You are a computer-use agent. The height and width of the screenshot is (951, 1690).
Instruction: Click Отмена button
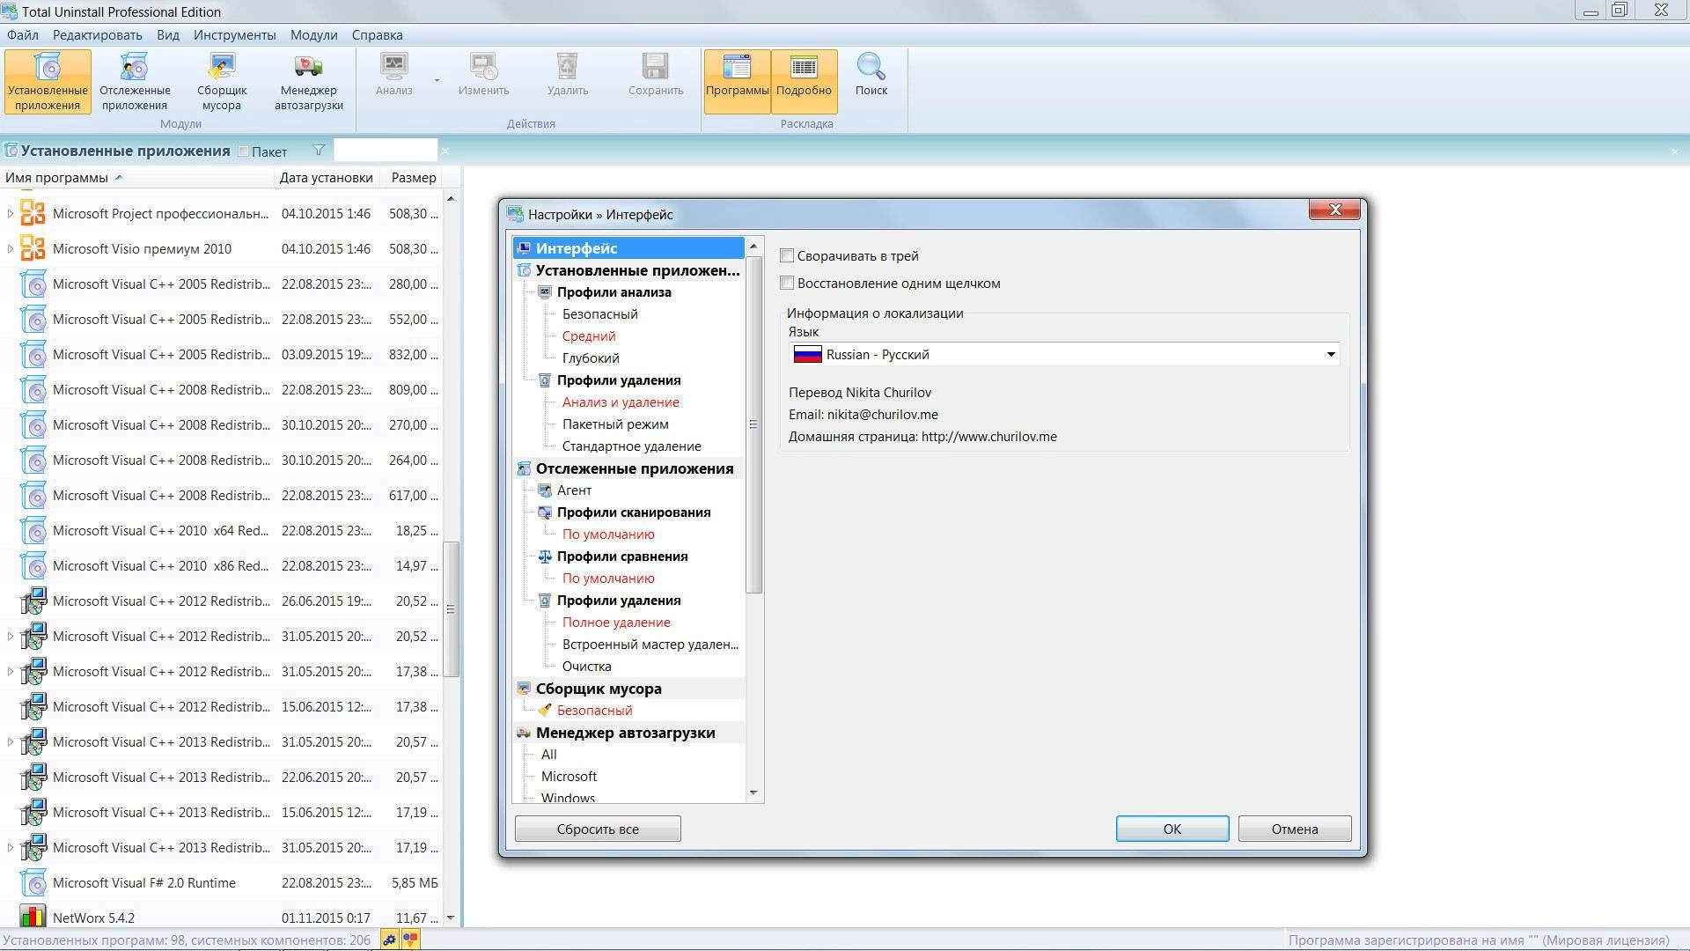pos(1294,829)
